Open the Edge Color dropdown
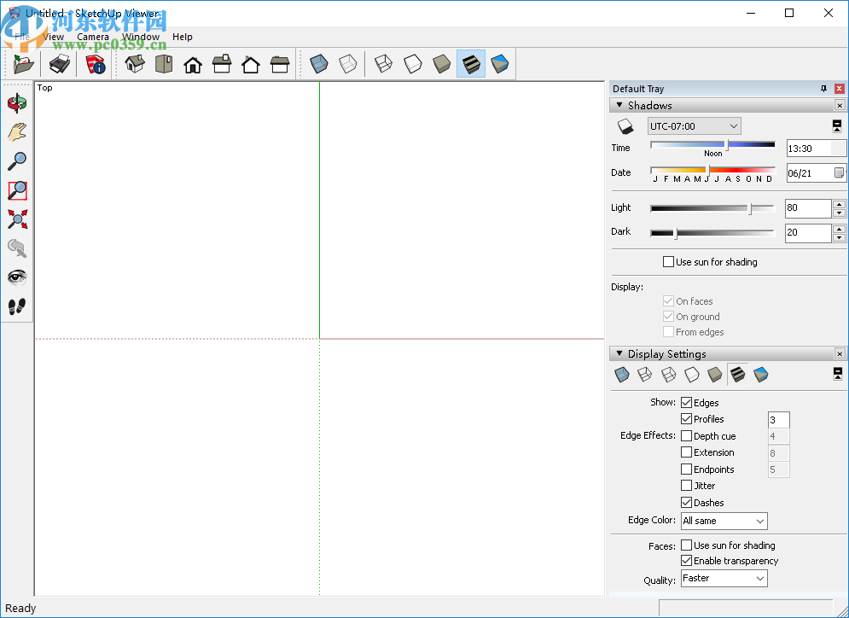 pos(723,521)
